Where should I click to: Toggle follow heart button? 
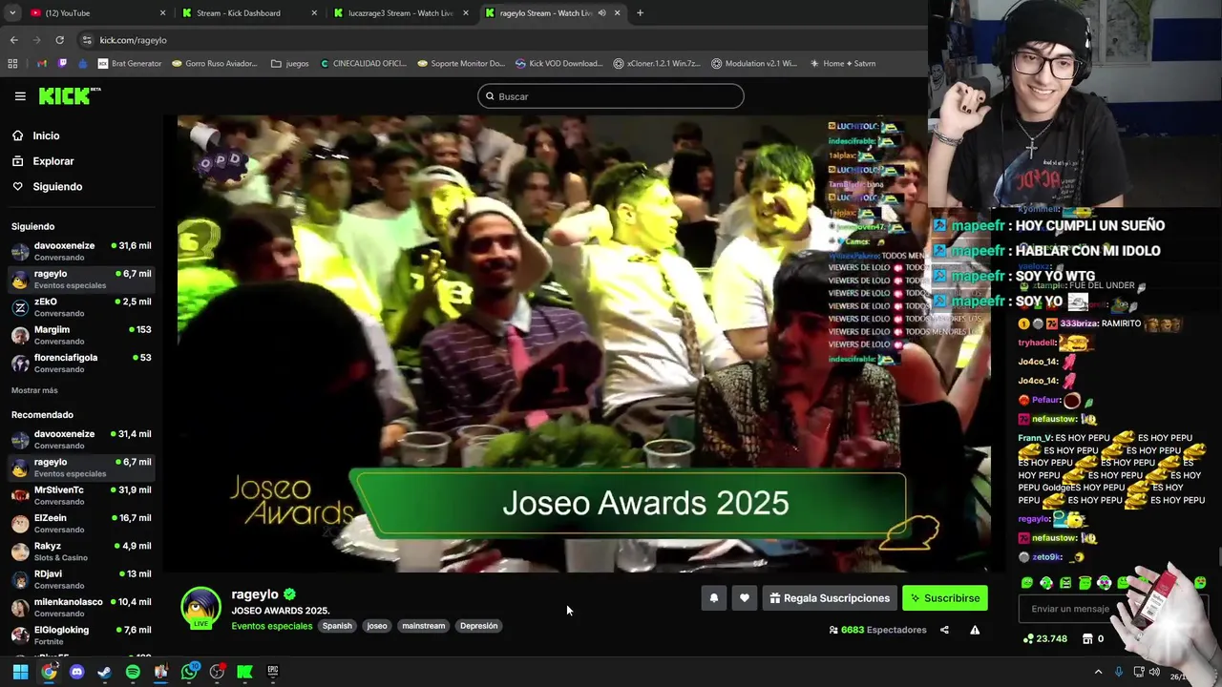point(745,598)
